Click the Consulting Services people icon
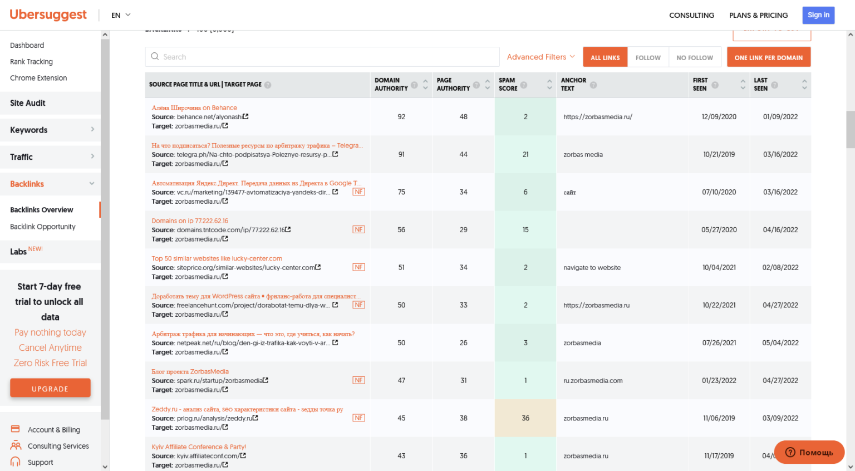This screenshot has height=471, width=855. coord(16,445)
